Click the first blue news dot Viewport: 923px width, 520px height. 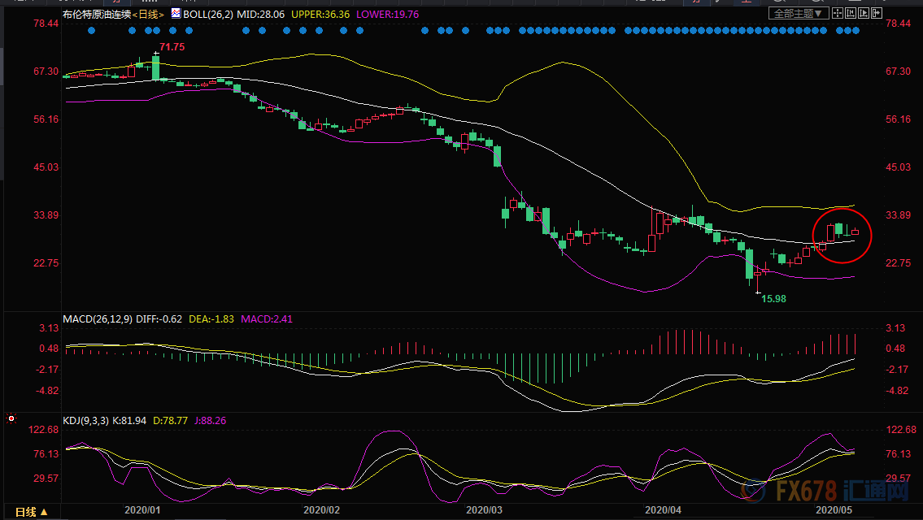pyautogui.click(x=91, y=31)
